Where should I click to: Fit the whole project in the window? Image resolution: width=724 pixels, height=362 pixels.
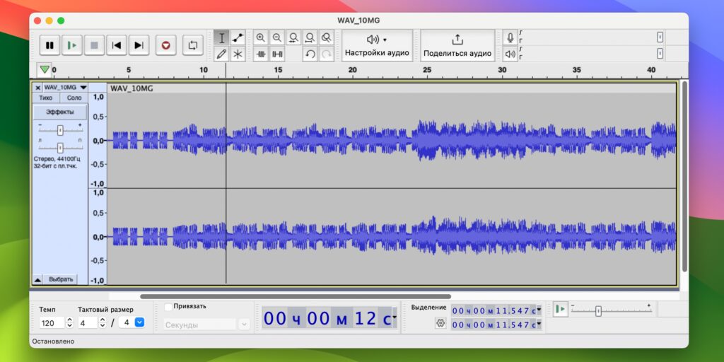[x=310, y=38]
